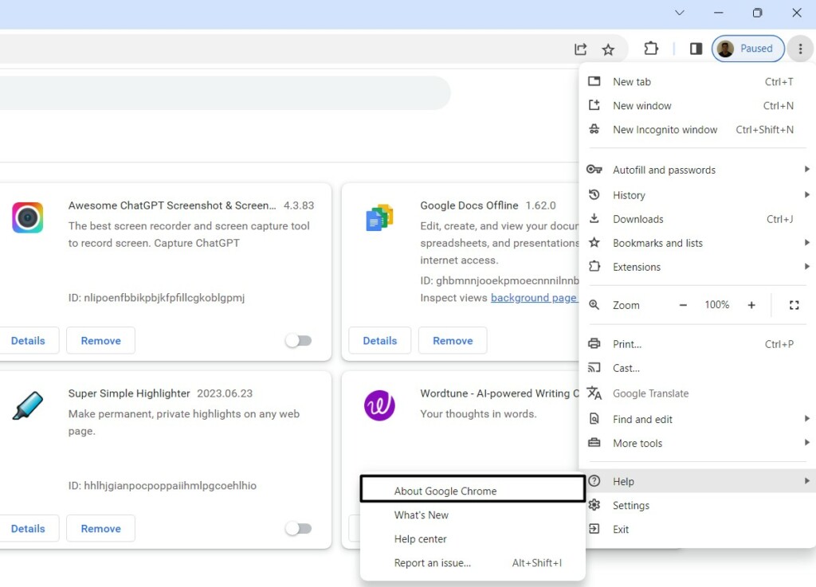Increase zoom with the plus button
The height and width of the screenshot is (587, 816).
coord(751,305)
